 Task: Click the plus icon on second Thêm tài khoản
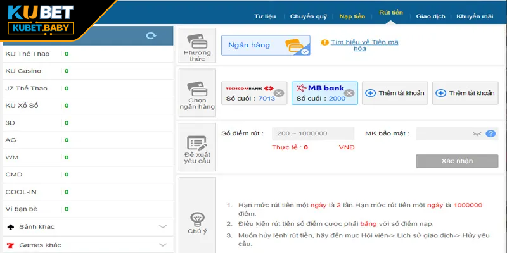(x=440, y=93)
